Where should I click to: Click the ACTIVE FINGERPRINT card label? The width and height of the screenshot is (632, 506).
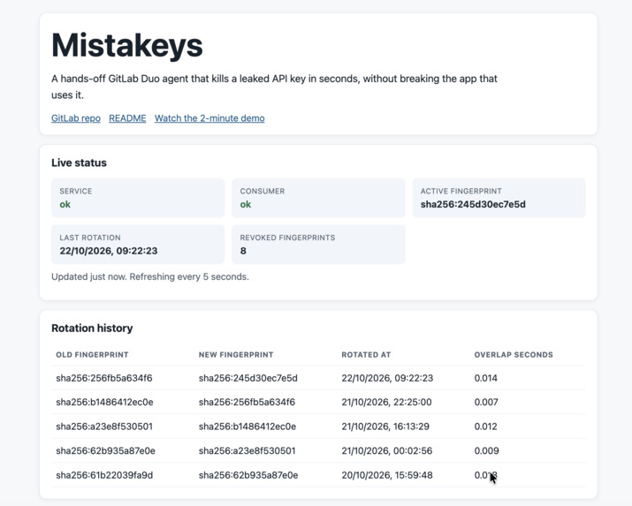tap(461, 192)
